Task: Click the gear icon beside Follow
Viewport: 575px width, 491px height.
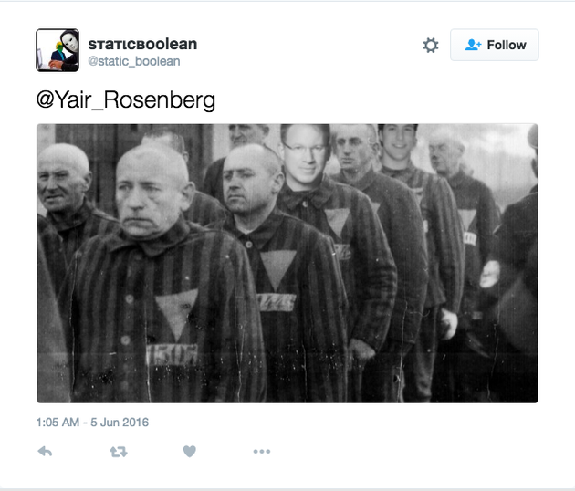Action: pyautogui.click(x=431, y=46)
